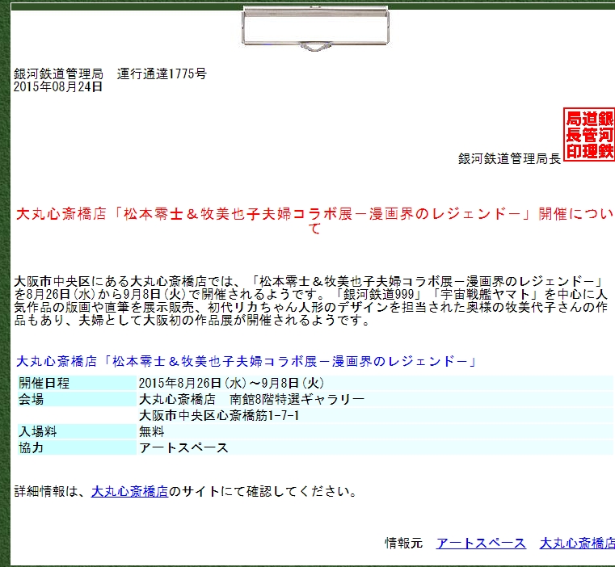Select the cell 大丸心斎橋店 南館8階特選ギャラリー
The height and width of the screenshot is (567, 615).
(375, 399)
